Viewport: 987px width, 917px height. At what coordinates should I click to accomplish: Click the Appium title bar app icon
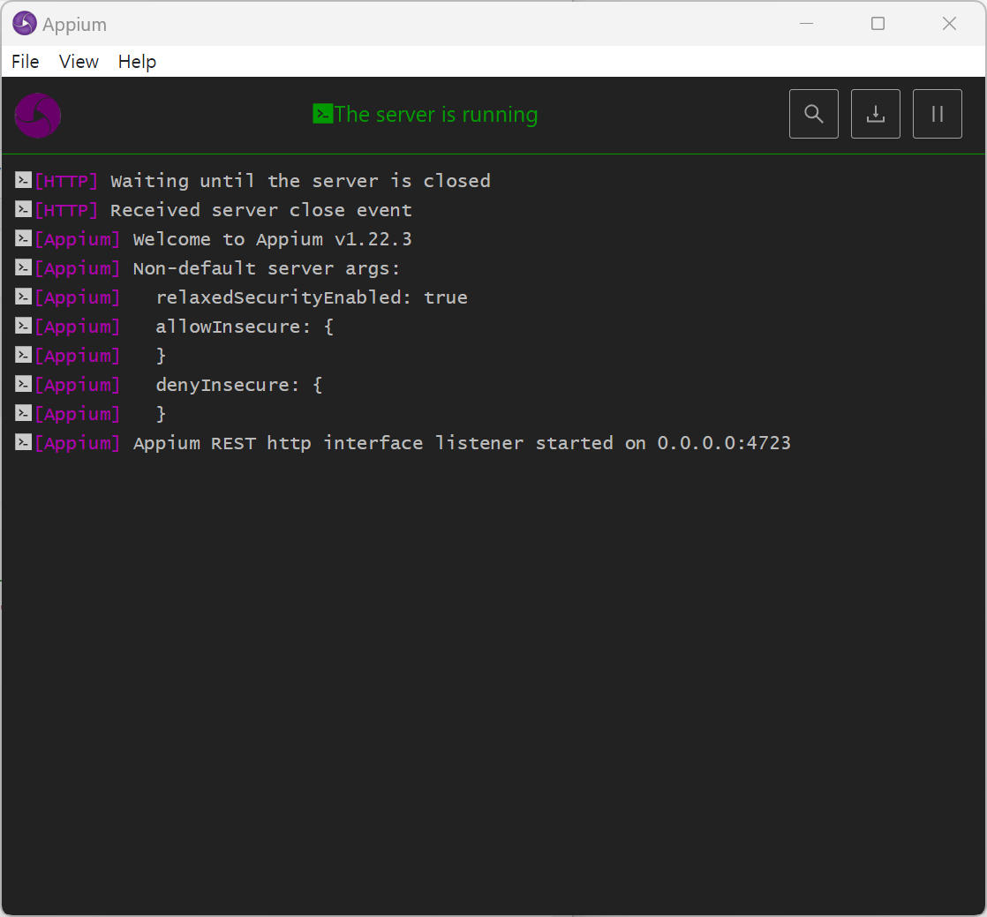pos(25,24)
